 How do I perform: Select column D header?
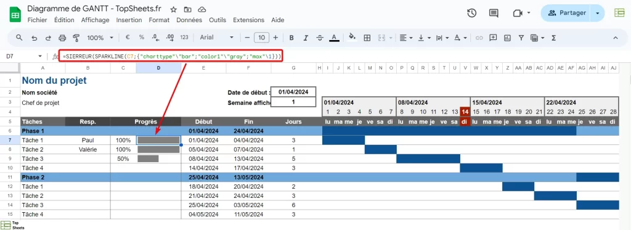click(x=158, y=68)
